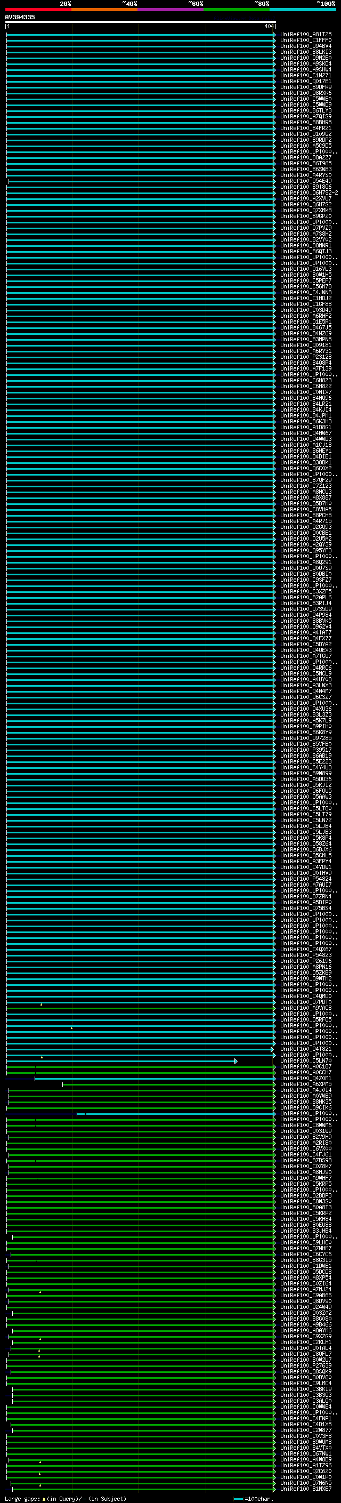Select the UniRef100_A6XPM5 label
The height and width of the screenshot is (1503, 341).
point(306,1084)
